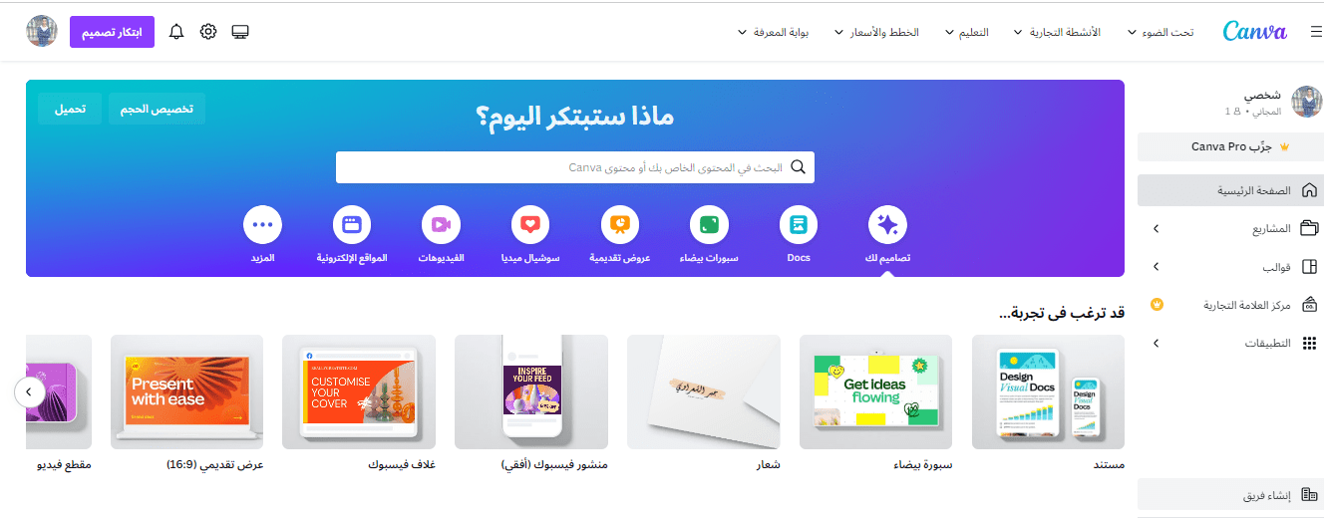Toggle the hamburger sidebar menu
The image size is (1324, 518).
click(x=1316, y=32)
